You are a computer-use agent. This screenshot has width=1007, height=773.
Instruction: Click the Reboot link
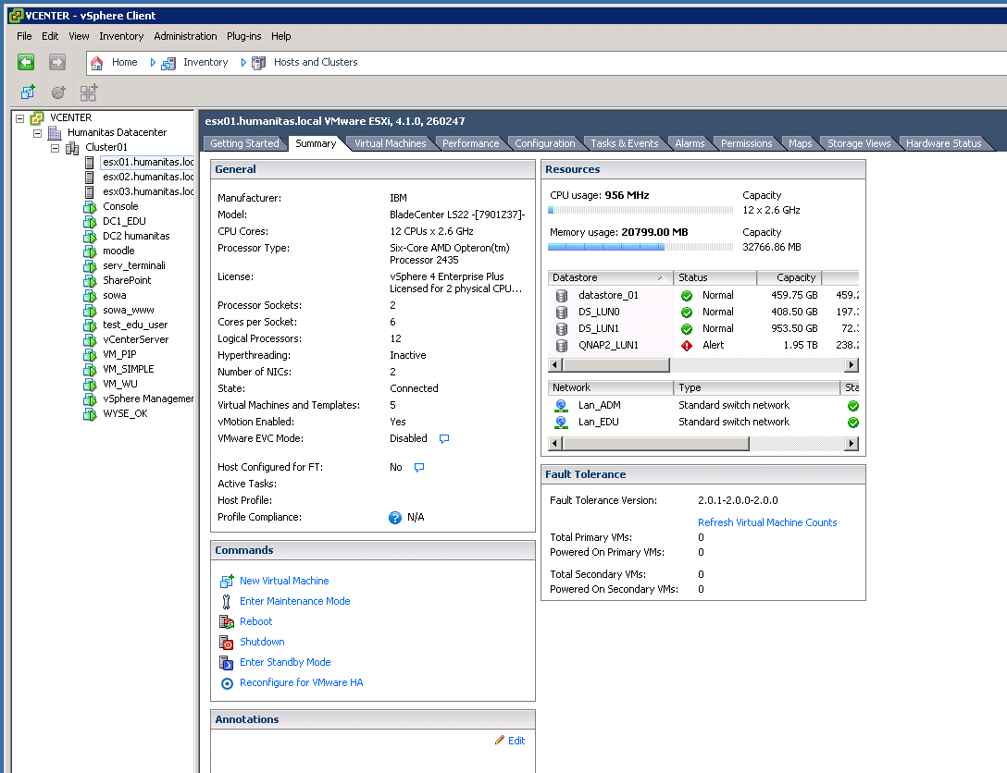pos(256,621)
